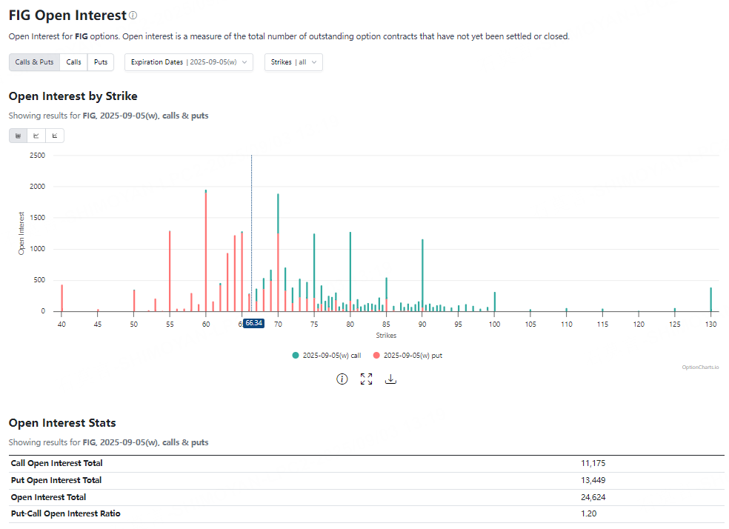Open the chart info icon below the legend

342,379
